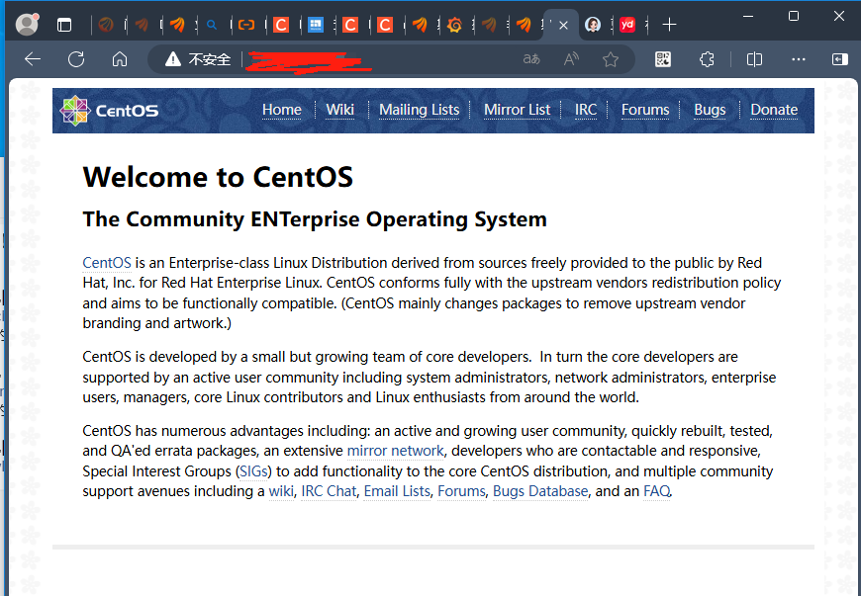Switch to the orange bracket icon tab
Image resolution: width=861 pixels, height=596 pixels.
click(x=246, y=25)
